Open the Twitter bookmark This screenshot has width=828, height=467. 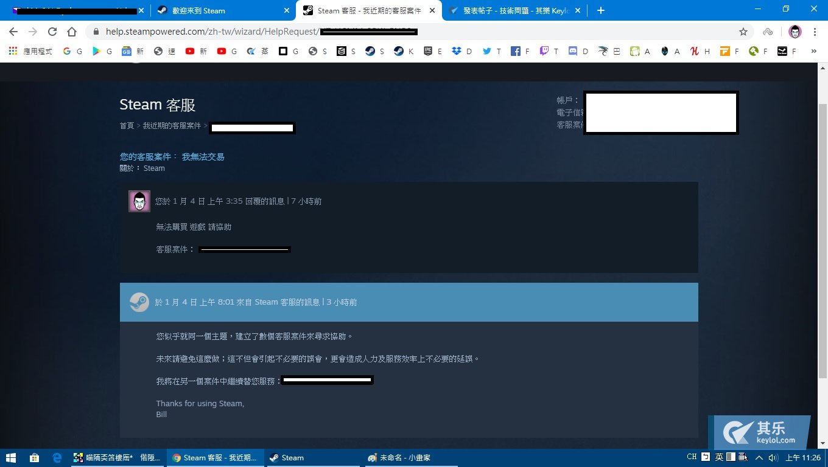(x=491, y=52)
